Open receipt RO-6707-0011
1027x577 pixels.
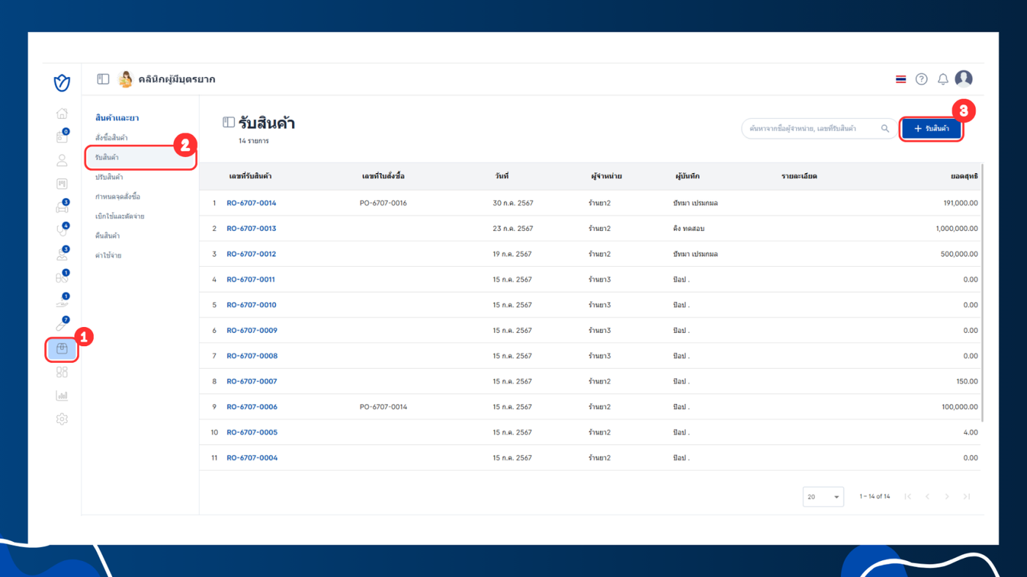pos(251,279)
